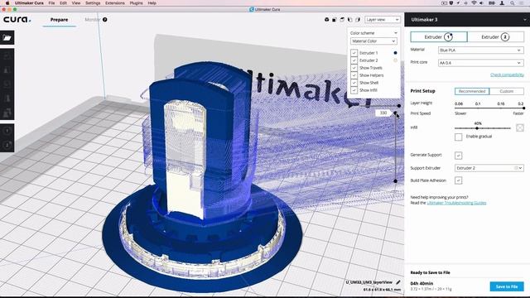Image resolution: width=530 pixels, height=298 pixels.
Task: Click the layer number 330 field
Action: [x=383, y=113]
